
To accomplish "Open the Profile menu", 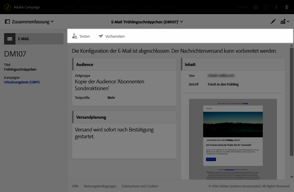I will (146, 7).
